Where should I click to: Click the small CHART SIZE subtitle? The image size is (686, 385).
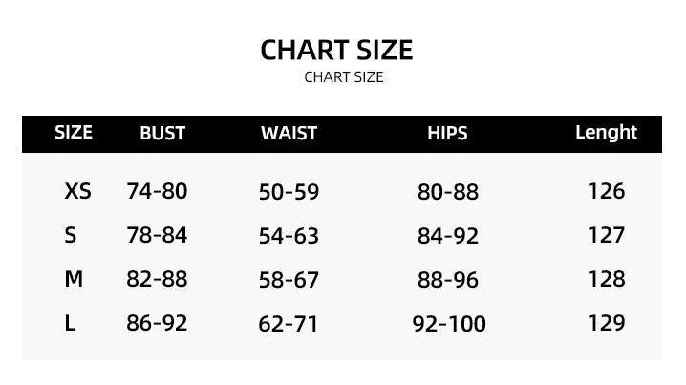point(343,77)
